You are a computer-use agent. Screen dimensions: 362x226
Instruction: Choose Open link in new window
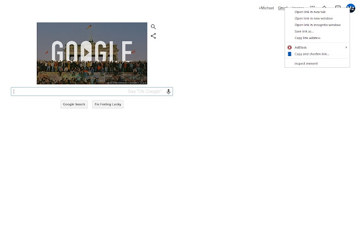pyautogui.click(x=317, y=18)
